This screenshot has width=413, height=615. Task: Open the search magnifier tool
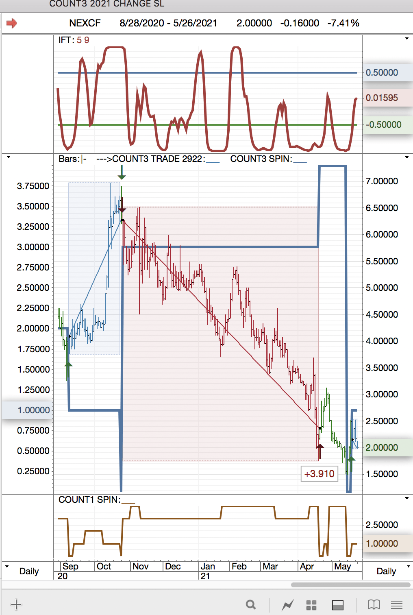click(x=251, y=605)
